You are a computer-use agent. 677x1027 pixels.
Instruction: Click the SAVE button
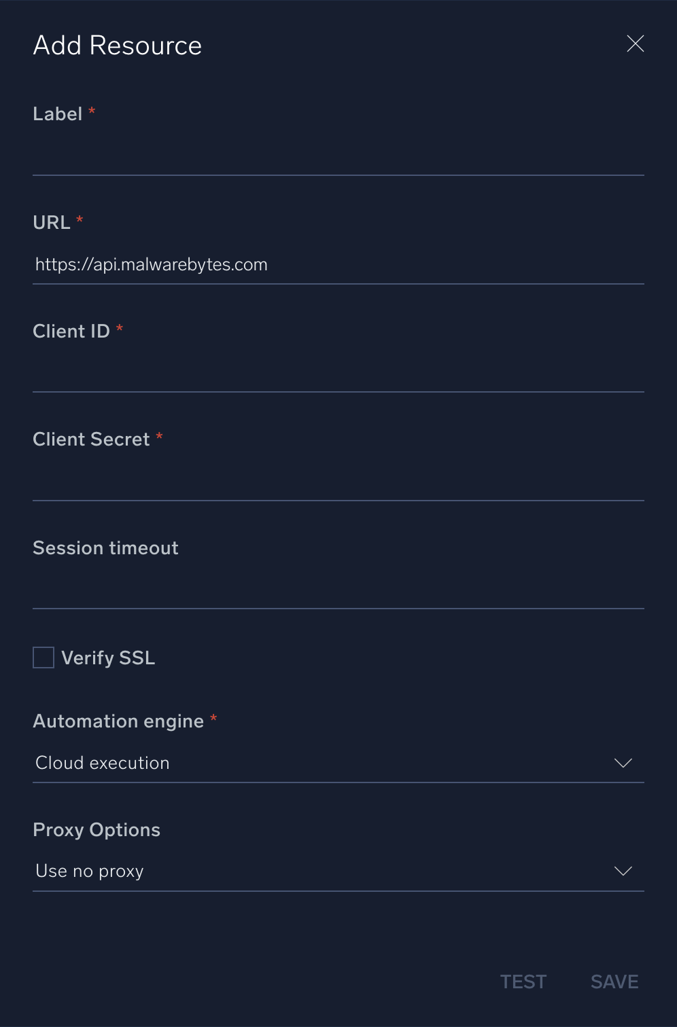[x=614, y=981]
